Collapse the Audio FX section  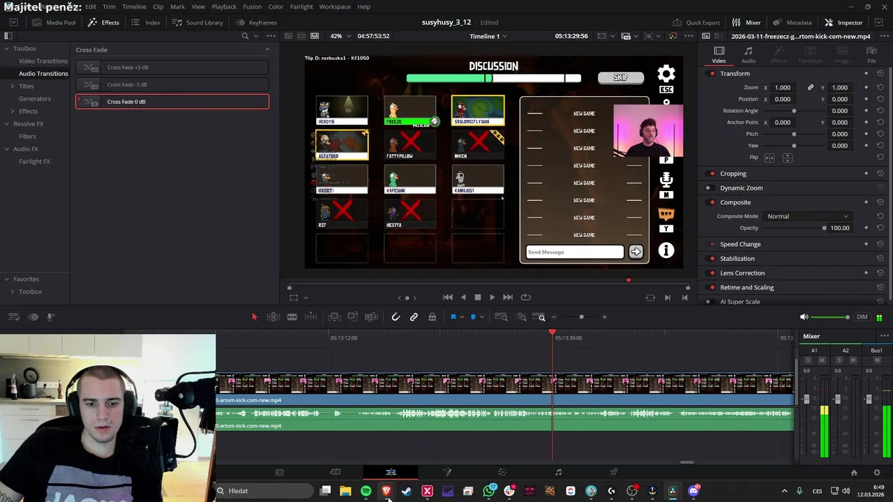coord(6,149)
